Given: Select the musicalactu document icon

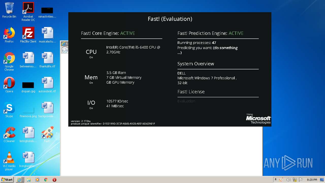Looking at the screenshot, I should tap(47, 35).
